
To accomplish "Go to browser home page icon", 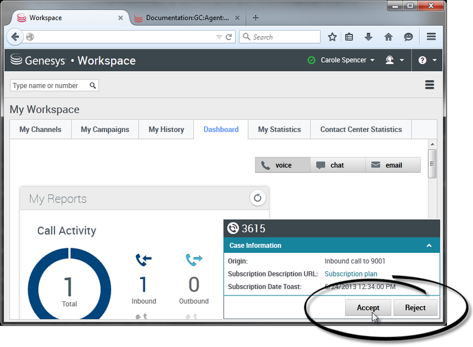I will click(x=388, y=37).
